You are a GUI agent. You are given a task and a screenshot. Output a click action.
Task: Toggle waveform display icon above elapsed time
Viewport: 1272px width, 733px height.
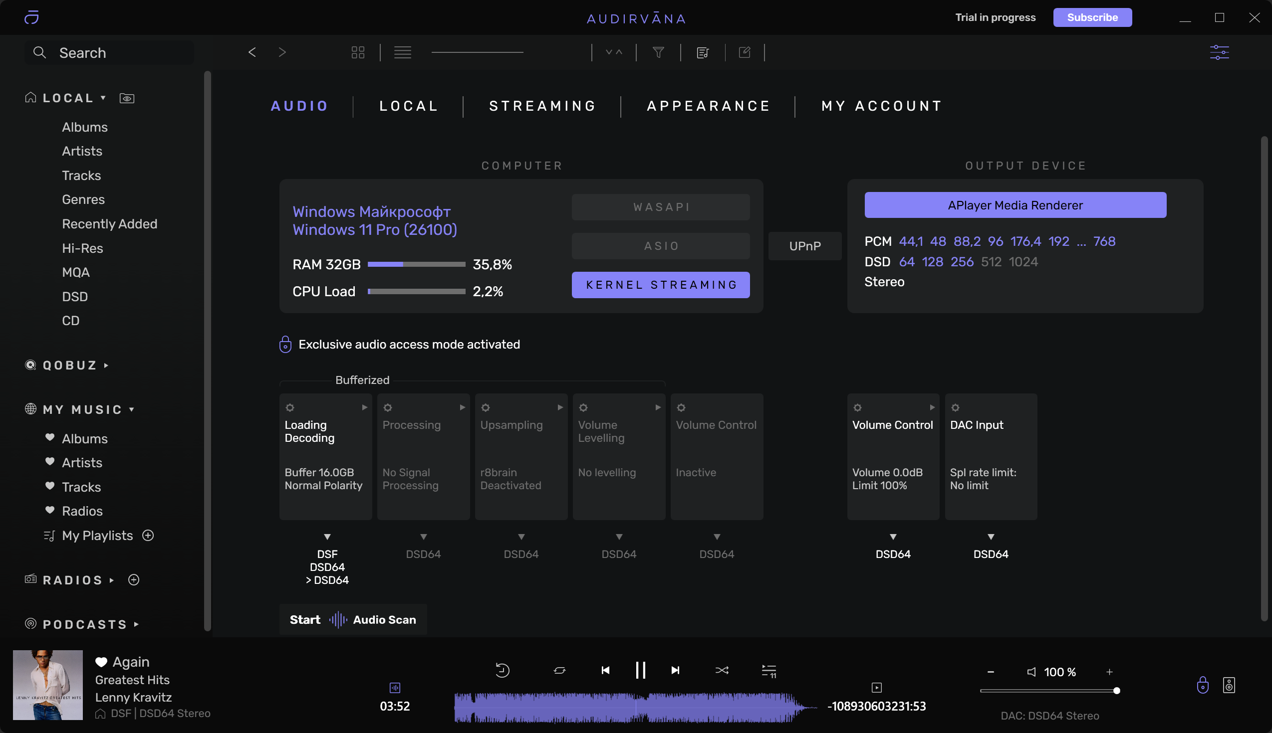(x=394, y=687)
